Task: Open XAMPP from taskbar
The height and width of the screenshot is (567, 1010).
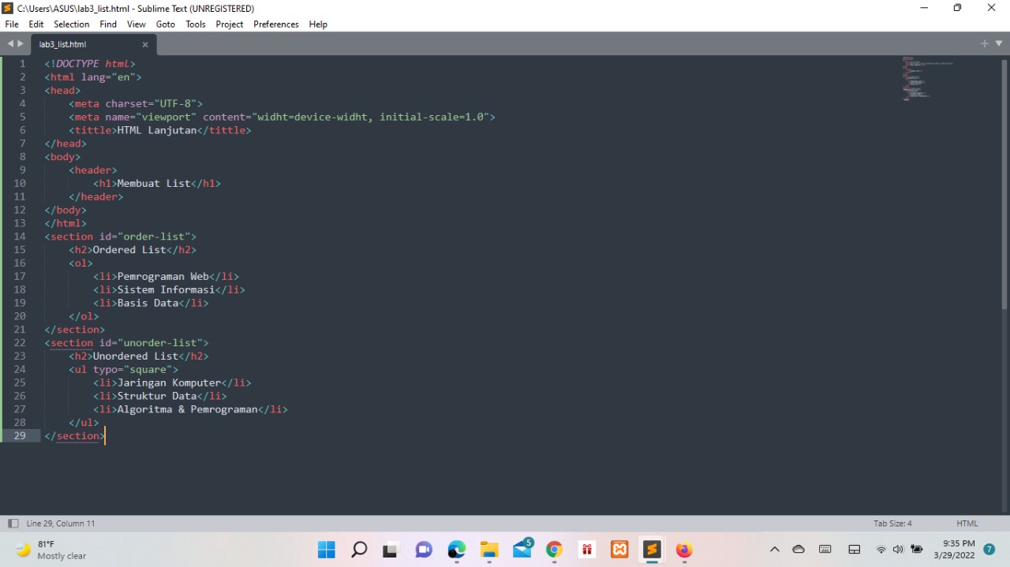Action: pyautogui.click(x=619, y=550)
